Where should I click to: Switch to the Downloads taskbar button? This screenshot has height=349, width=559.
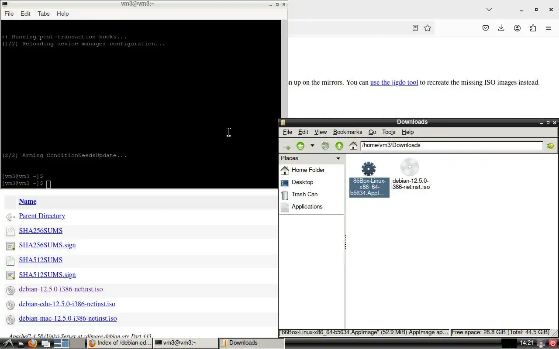pyautogui.click(x=252, y=343)
